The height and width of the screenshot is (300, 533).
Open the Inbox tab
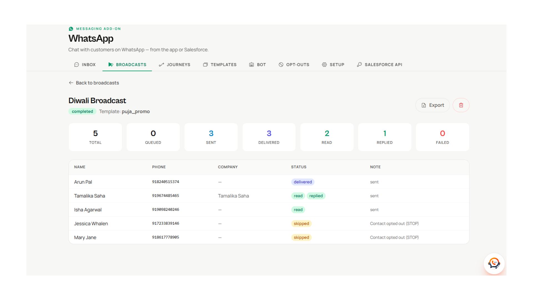[x=85, y=64]
